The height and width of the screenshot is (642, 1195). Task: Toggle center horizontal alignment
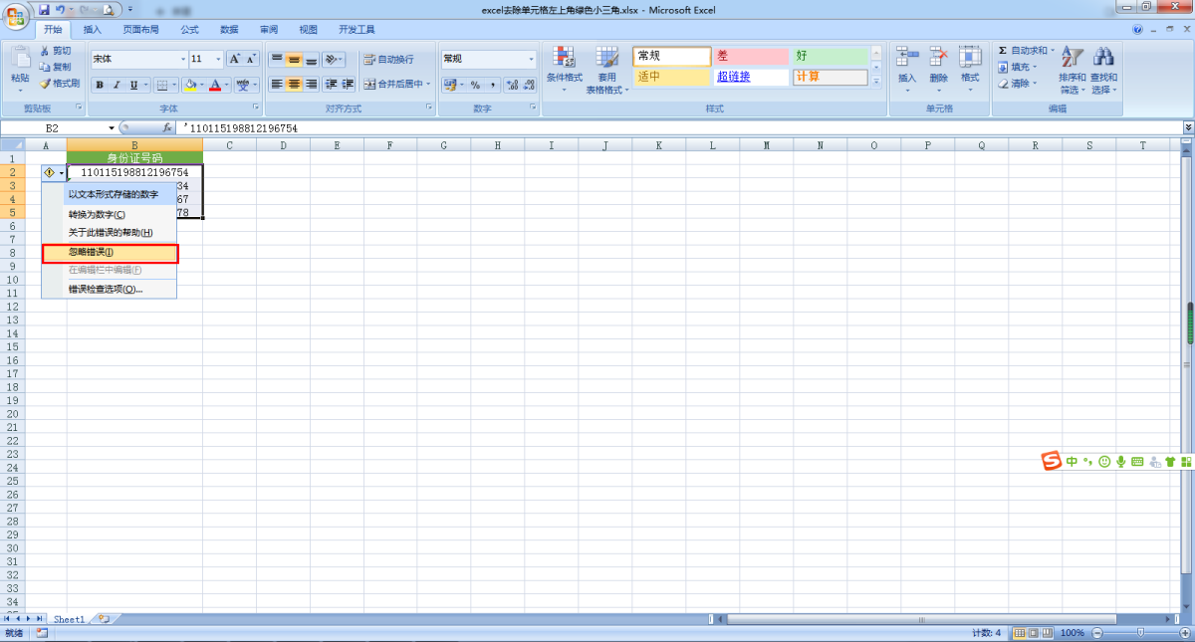pyautogui.click(x=294, y=85)
